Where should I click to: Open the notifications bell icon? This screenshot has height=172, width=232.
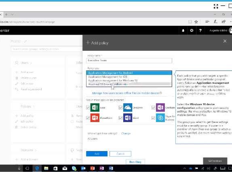[183, 30]
